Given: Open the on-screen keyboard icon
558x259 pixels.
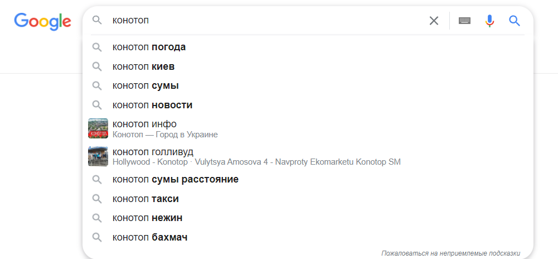Looking at the screenshot, I should 464,21.
